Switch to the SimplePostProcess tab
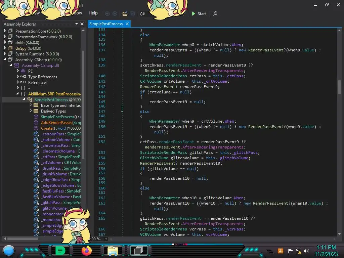This screenshot has height=258, width=344. (x=106, y=24)
